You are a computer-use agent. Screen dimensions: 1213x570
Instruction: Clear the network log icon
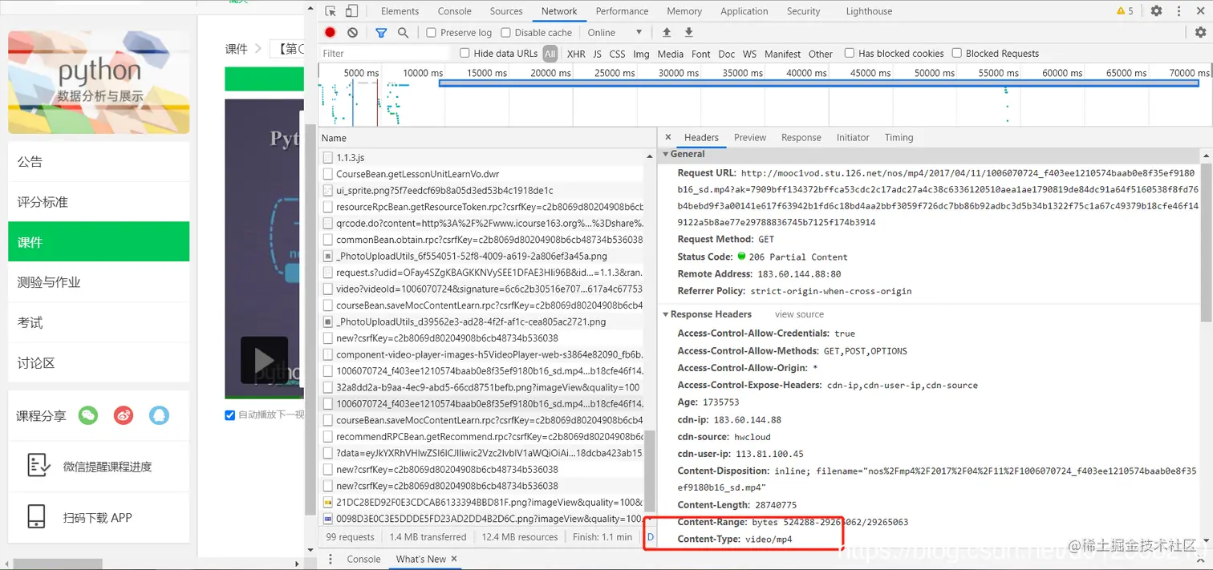(x=353, y=32)
